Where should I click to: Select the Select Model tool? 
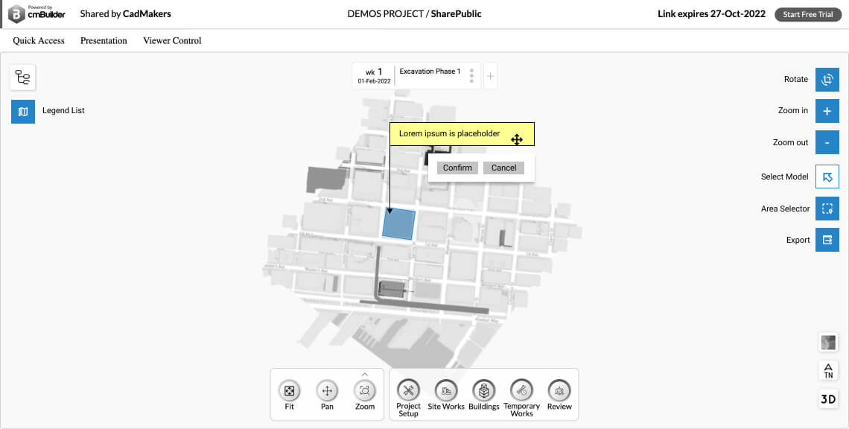(827, 177)
